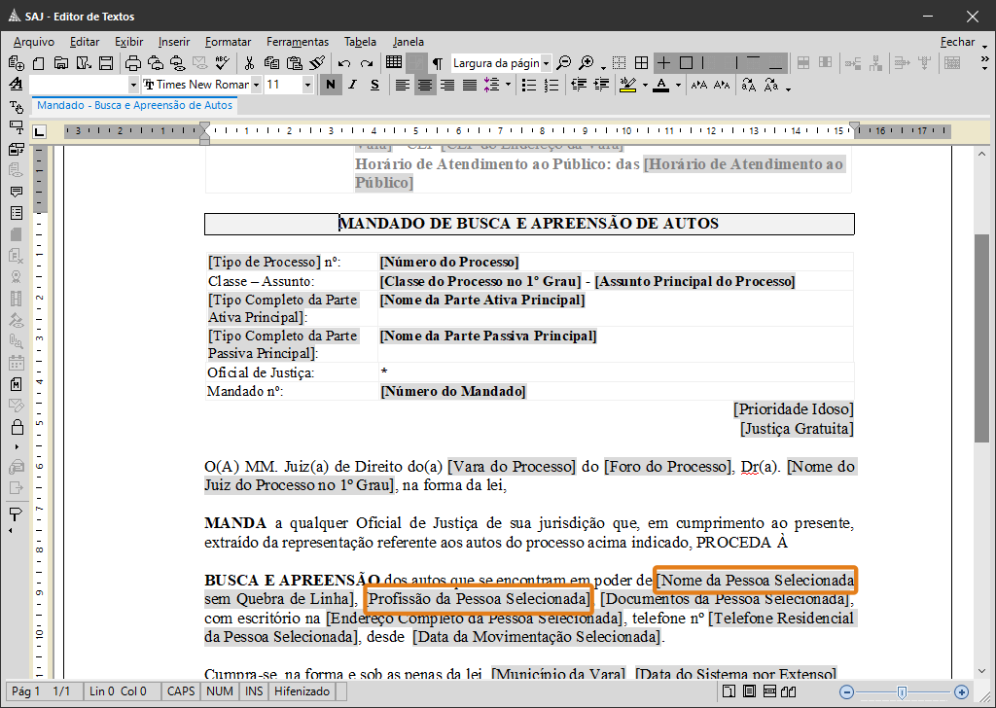Viewport: 996px width, 708px height.
Task: Justify the text alignment
Action: (x=470, y=85)
